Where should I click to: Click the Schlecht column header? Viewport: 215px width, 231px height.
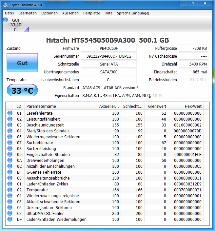coord(133,106)
